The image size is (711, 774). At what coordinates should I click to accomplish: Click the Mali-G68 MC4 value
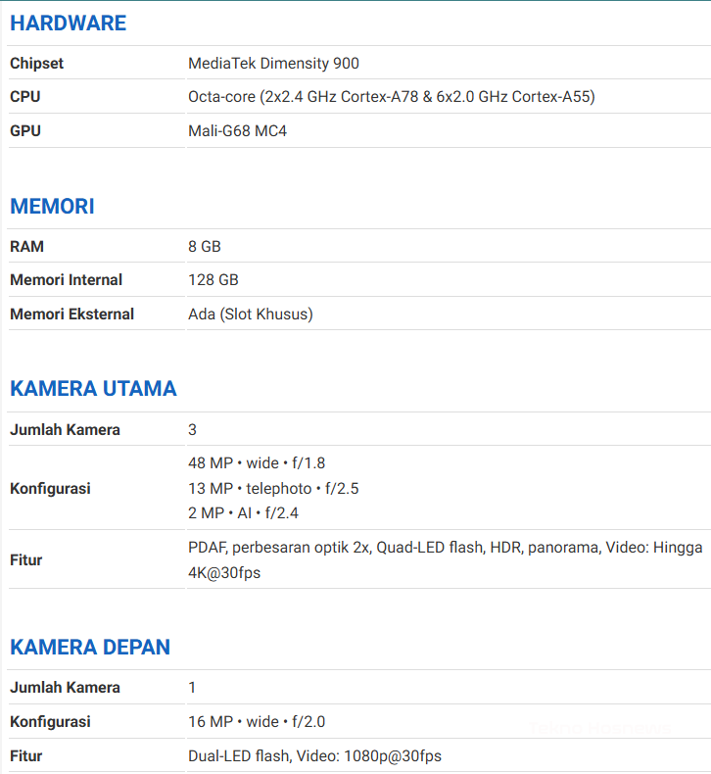coord(237,130)
